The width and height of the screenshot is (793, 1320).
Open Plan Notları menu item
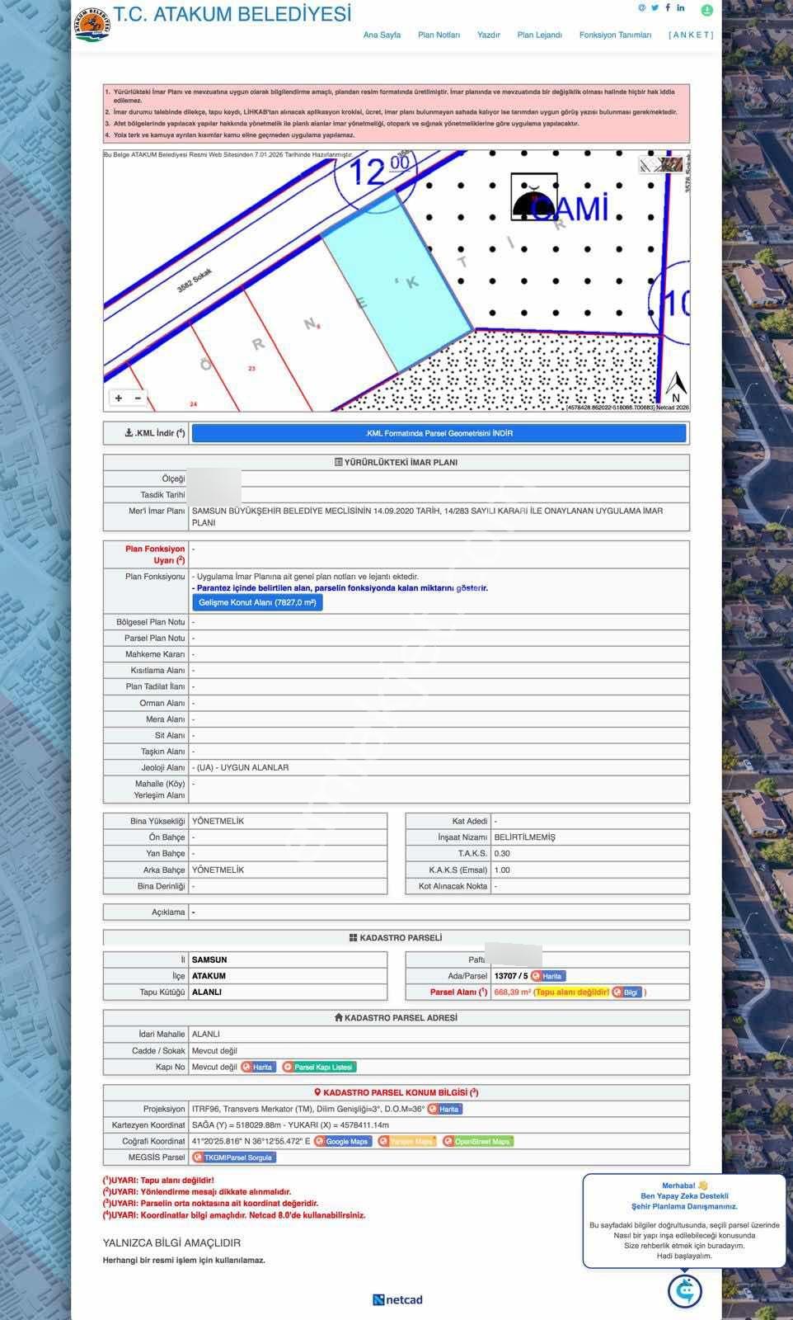[x=439, y=35]
